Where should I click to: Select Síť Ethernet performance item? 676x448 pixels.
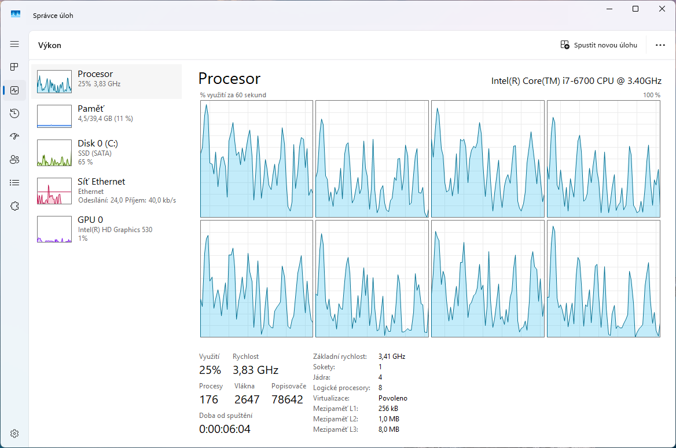(x=106, y=190)
